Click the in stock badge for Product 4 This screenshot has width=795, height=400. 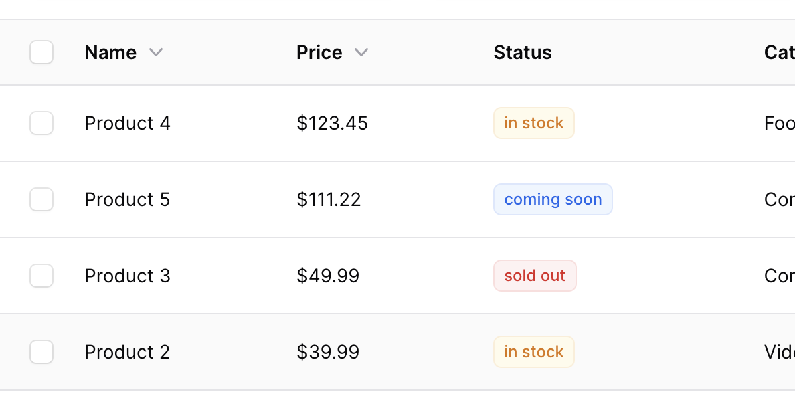[x=534, y=123]
